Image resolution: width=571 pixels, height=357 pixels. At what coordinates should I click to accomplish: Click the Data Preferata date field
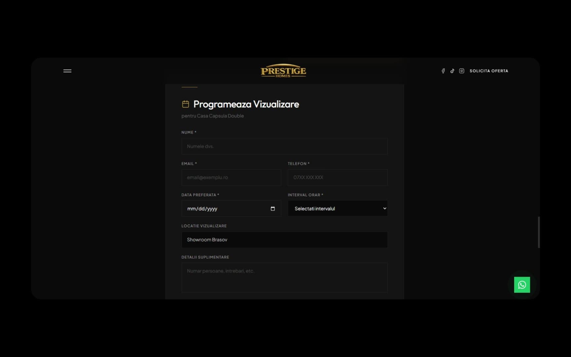click(x=231, y=209)
